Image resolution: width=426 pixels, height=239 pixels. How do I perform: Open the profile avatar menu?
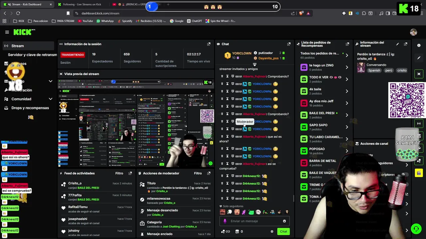[413, 32]
